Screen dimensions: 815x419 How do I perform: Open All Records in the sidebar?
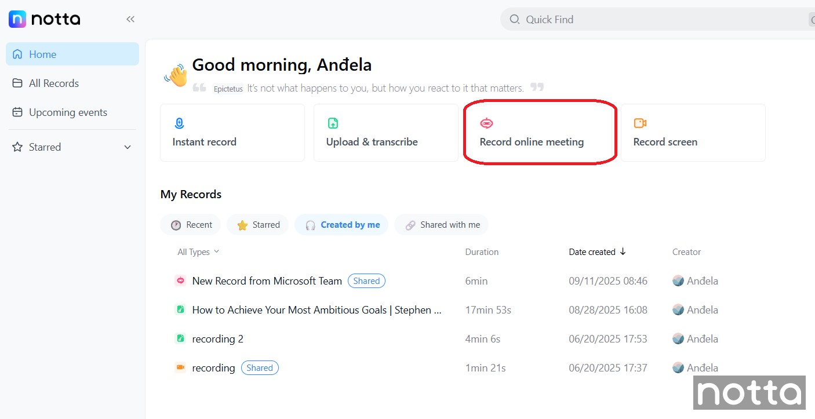(x=53, y=83)
